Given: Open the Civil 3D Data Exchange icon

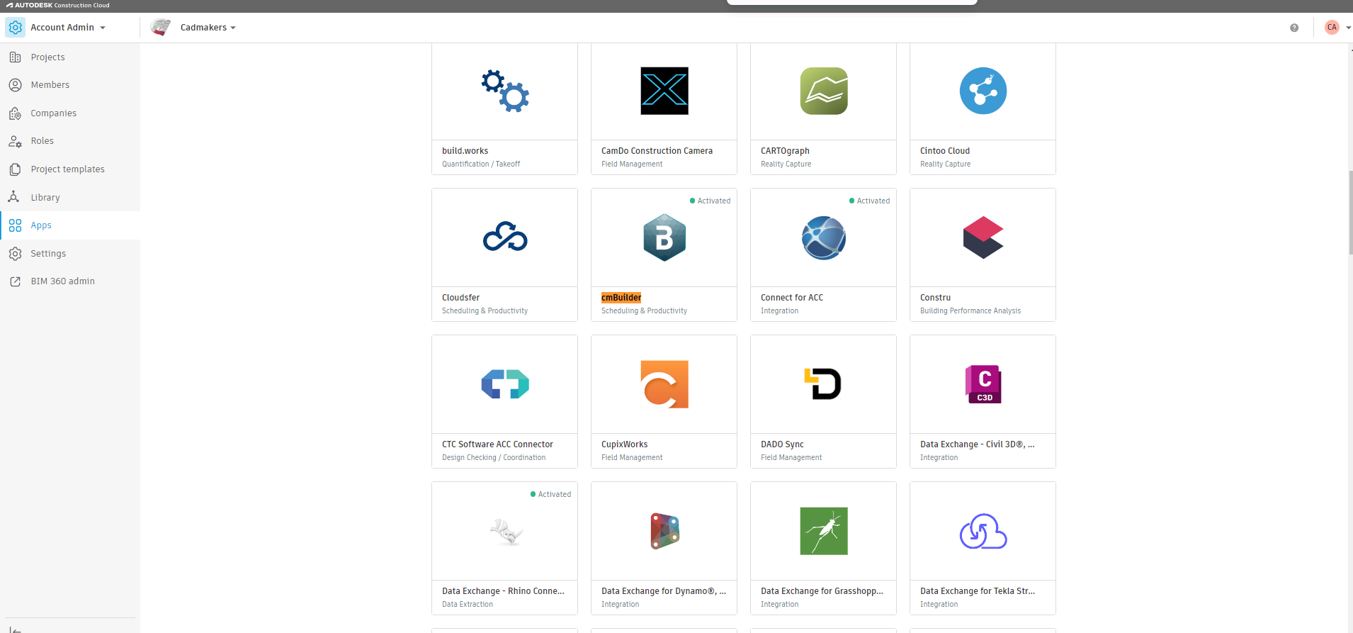Looking at the screenshot, I should (983, 384).
